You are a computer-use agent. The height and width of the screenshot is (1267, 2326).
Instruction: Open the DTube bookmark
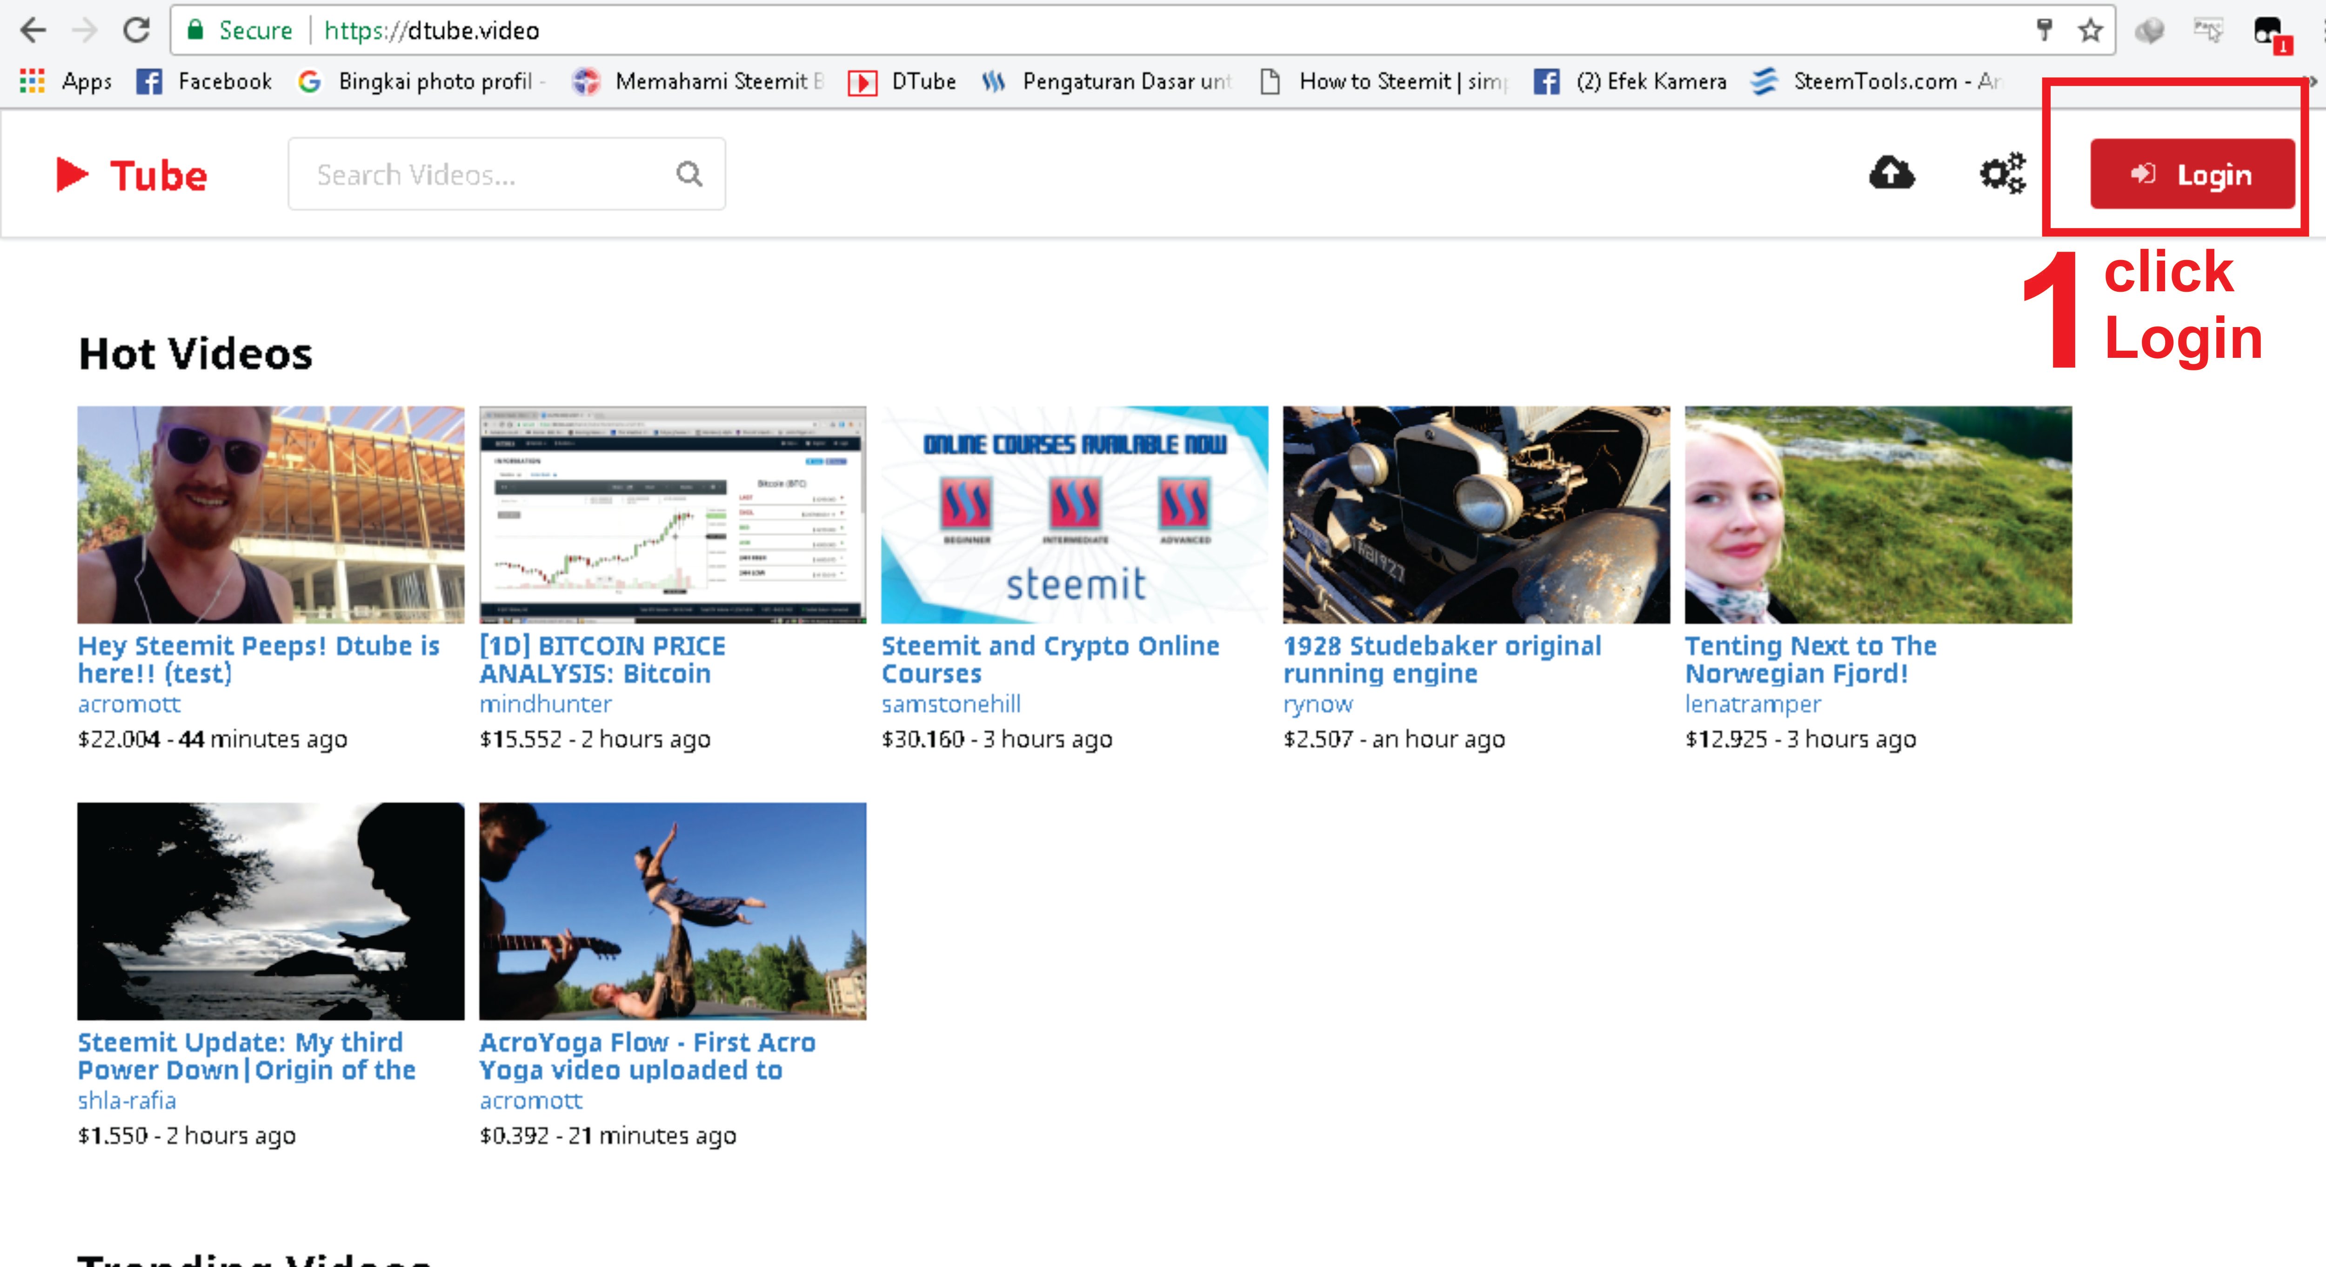[902, 81]
